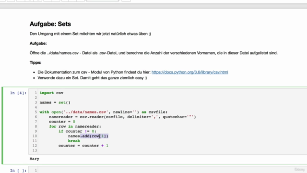Click the 'names = set()' code line
This screenshot has width=307, height=173.
(x=55, y=102)
